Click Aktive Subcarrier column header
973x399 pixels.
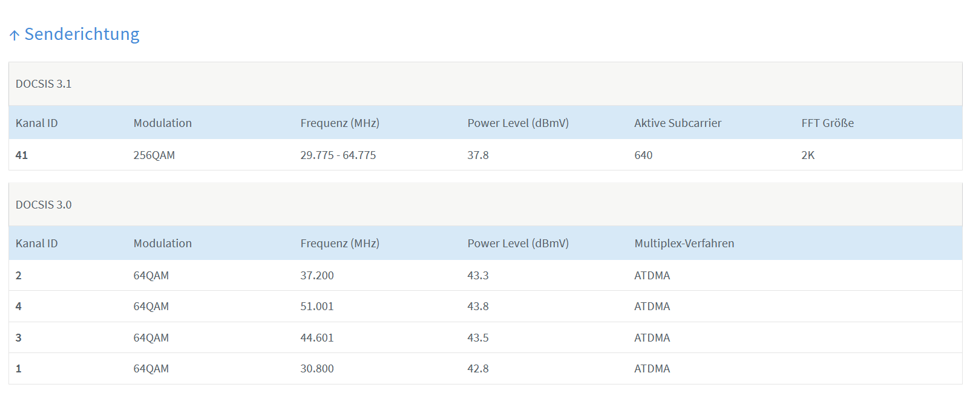(678, 123)
